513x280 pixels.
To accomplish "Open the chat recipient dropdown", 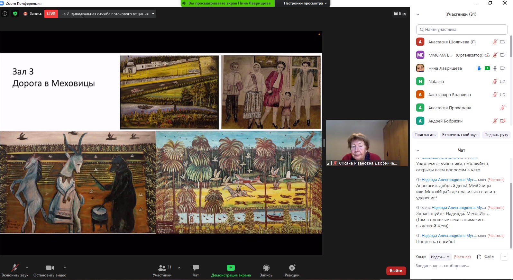I will 440,257.
